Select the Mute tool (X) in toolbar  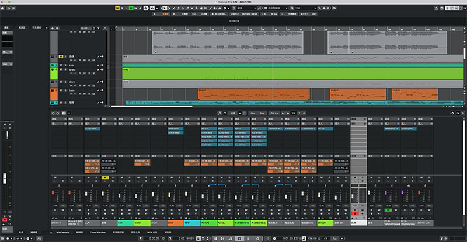[x=192, y=8]
